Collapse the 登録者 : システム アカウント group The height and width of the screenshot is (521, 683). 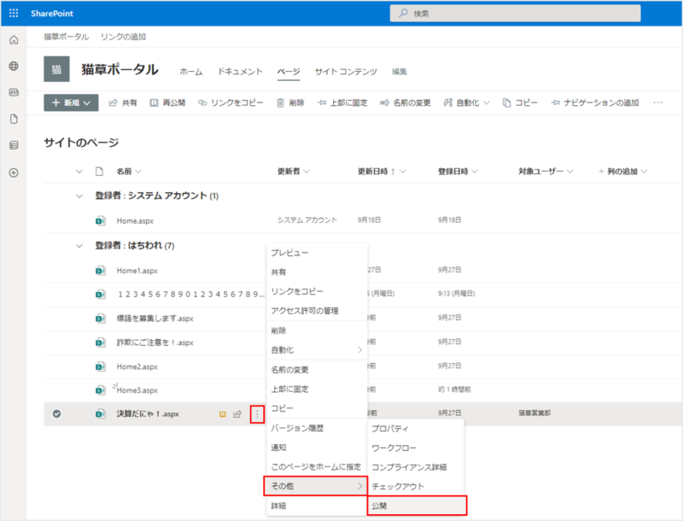click(x=79, y=196)
